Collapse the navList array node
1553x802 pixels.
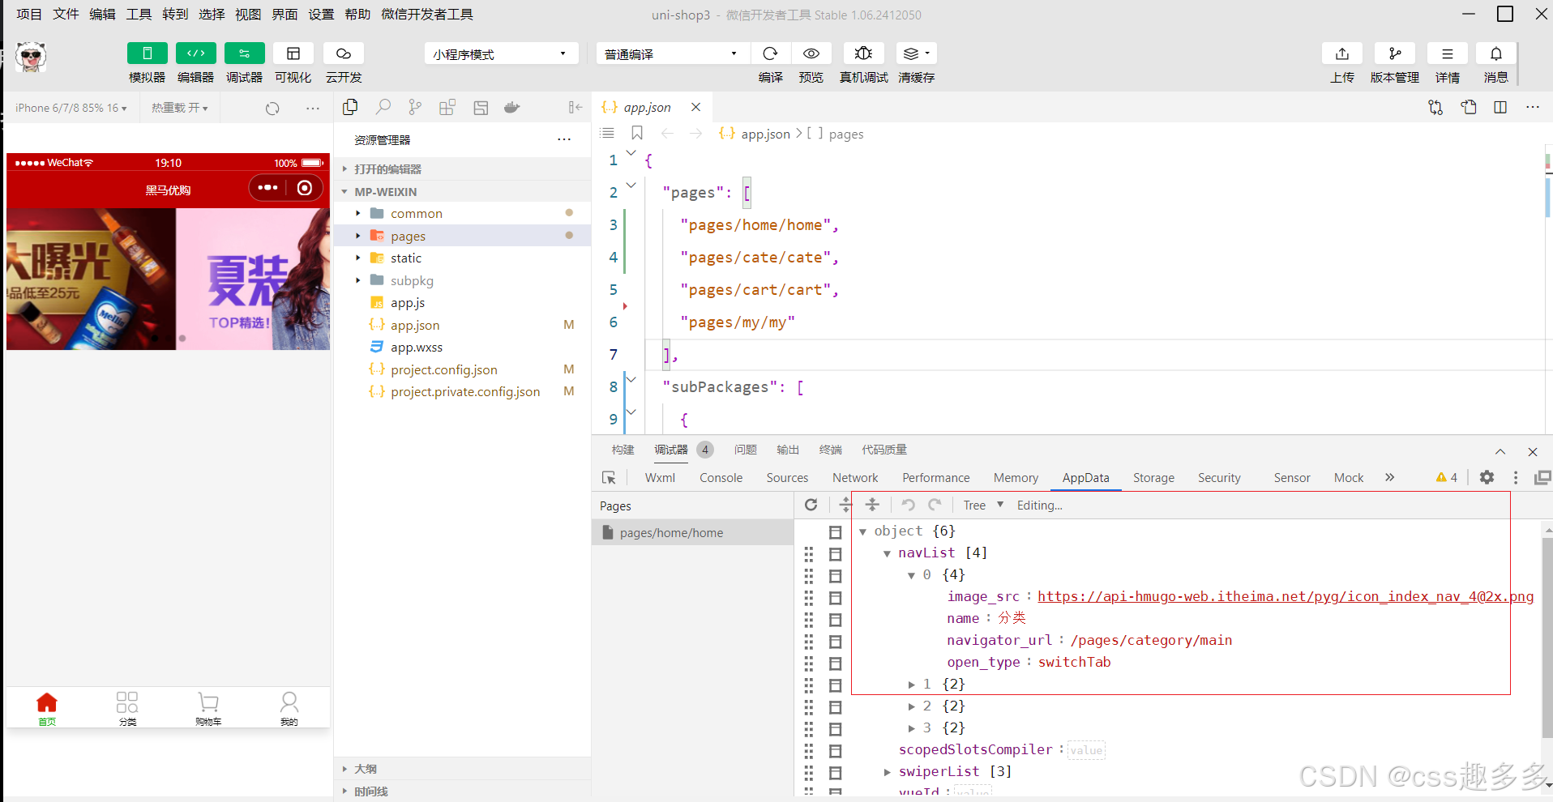887,553
